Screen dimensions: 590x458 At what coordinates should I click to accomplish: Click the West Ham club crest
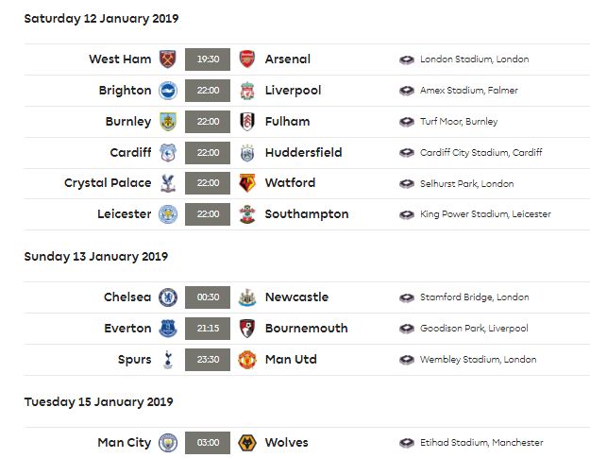coord(168,59)
